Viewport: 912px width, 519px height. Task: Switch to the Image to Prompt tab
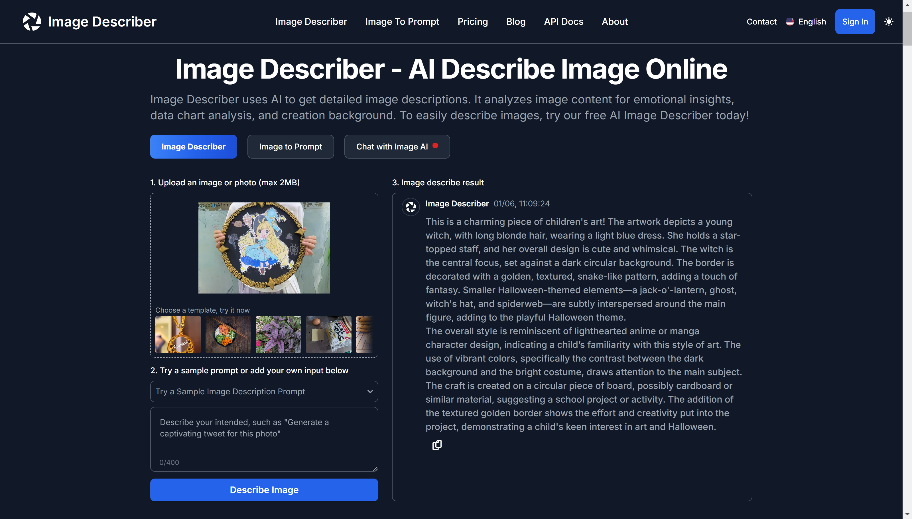point(290,147)
